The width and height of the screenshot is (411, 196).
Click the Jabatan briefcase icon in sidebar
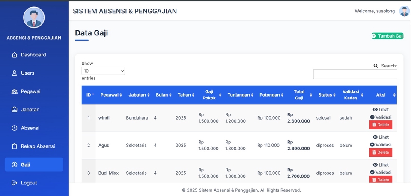point(15,110)
